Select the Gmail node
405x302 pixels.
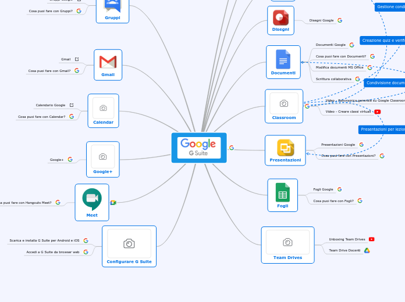pos(108,65)
